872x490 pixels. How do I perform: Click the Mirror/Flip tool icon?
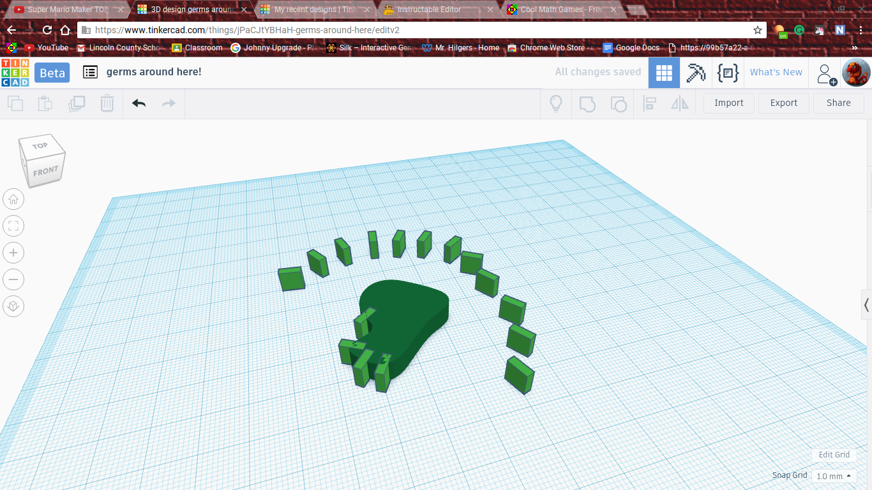point(680,103)
